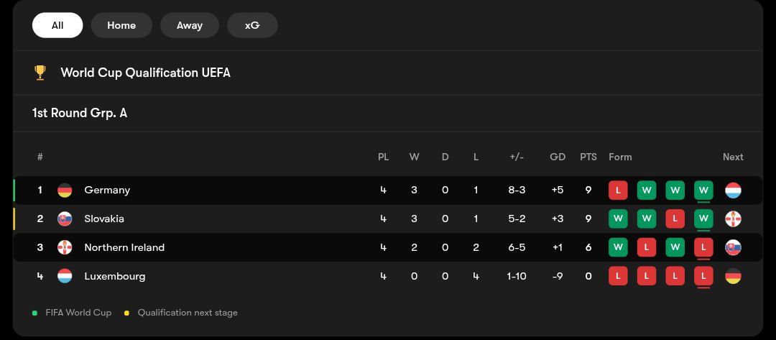
Task: Click the trophy icon beside competition title
Action: (40, 73)
